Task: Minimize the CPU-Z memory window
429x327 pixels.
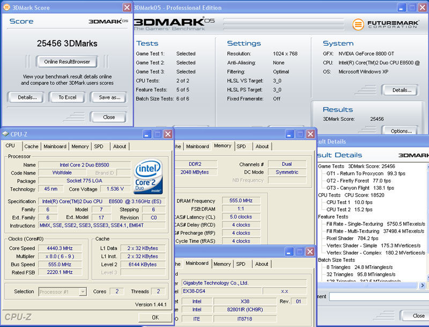Action: pyautogui.click(x=290, y=134)
